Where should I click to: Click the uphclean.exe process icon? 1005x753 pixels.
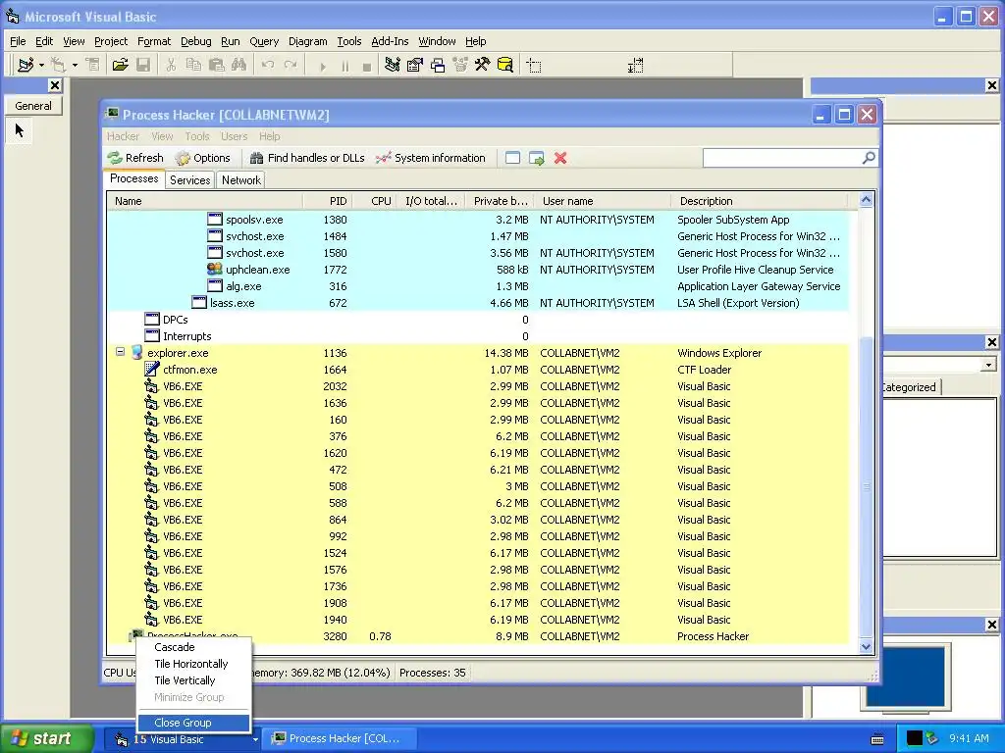215,270
